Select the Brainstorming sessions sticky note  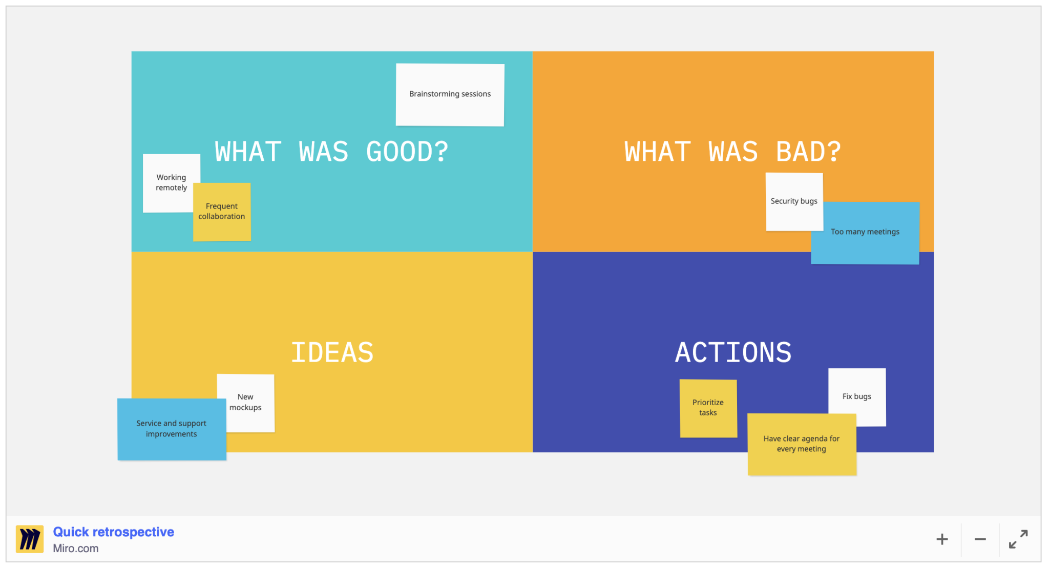click(x=449, y=94)
